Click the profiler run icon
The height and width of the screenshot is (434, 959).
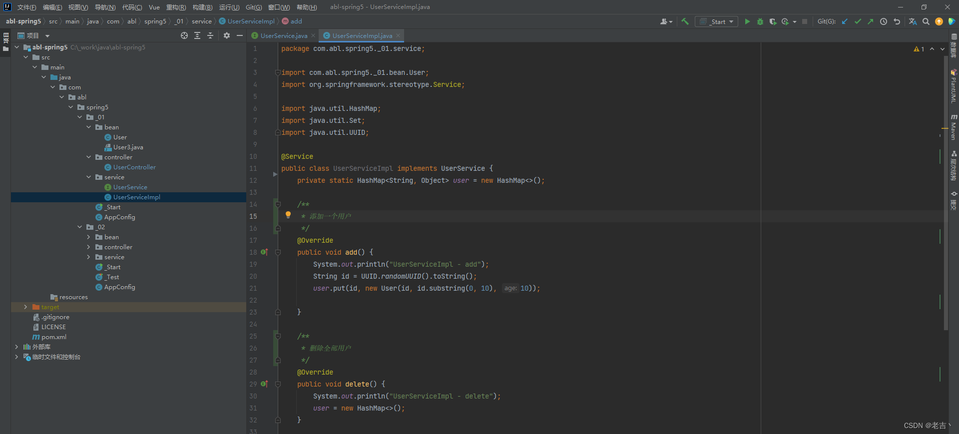click(x=785, y=21)
